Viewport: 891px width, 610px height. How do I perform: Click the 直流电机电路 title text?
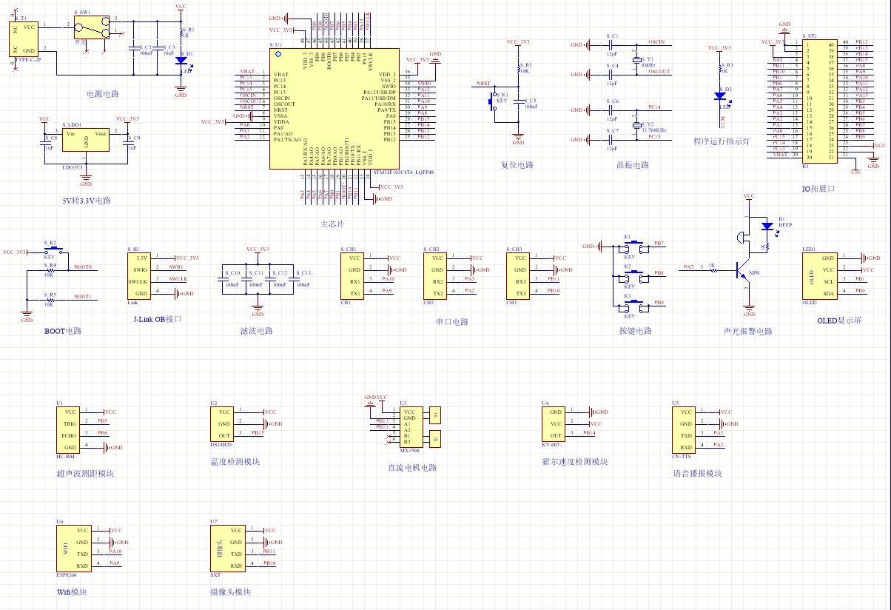[412, 467]
